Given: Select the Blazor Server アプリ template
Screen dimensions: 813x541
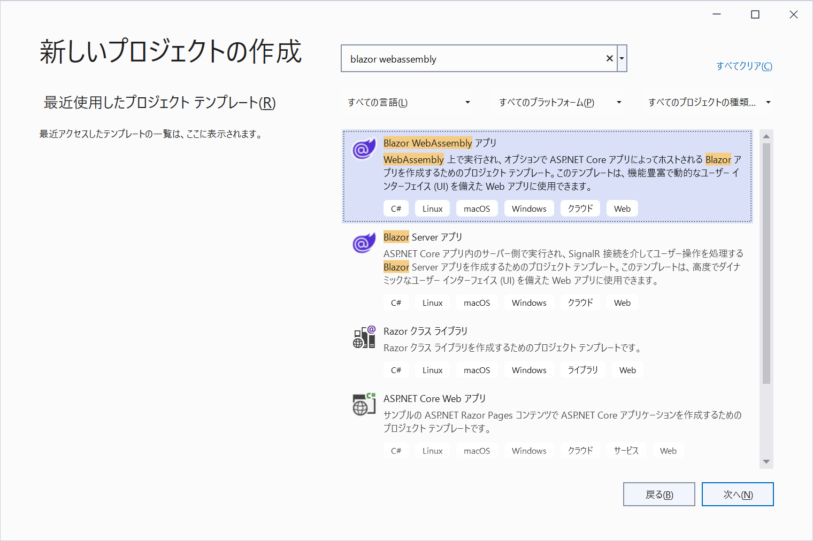Looking at the screenshot, I should click(x=546, y=262).
